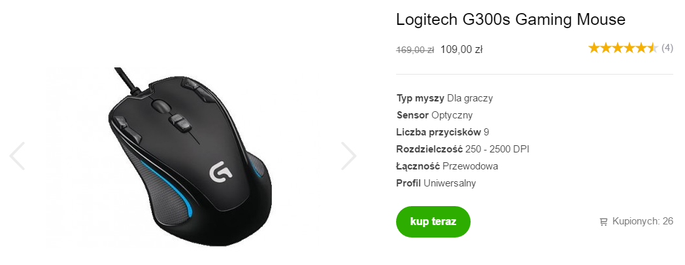This screenshot has height=265, width=685.
Task: Open the Logitech G300s Gaming Mouse title
Action: [x=510, y=20]
